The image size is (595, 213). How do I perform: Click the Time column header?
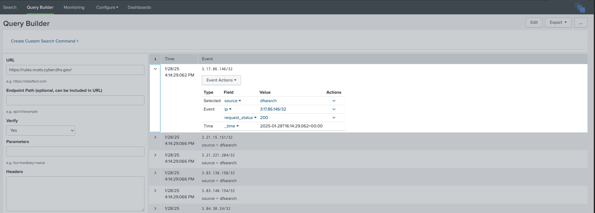click(170, 59)
